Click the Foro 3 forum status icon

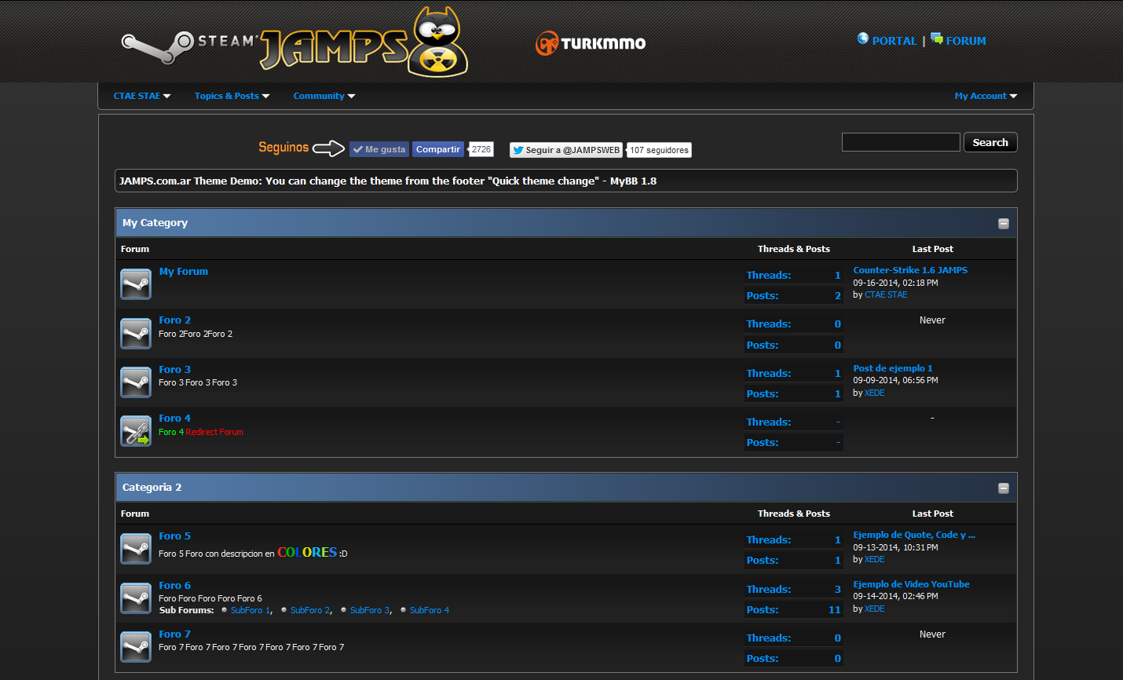[x=136, y=382]
